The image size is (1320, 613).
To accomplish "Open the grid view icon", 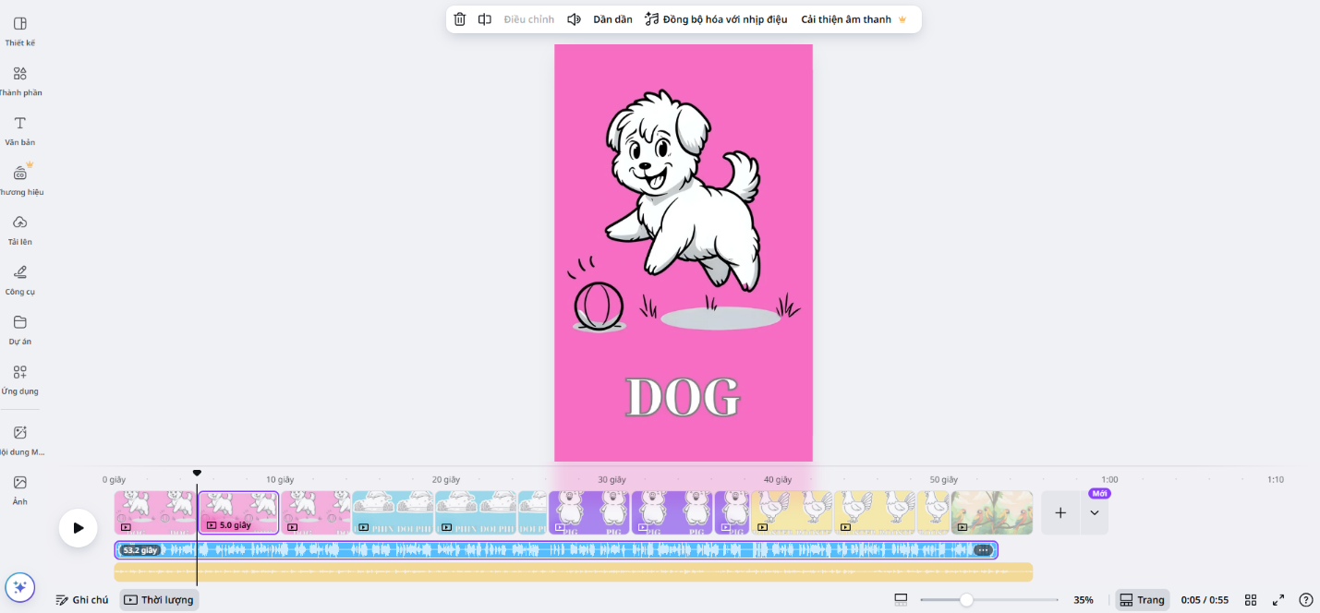I will [x=1251, y=600].
